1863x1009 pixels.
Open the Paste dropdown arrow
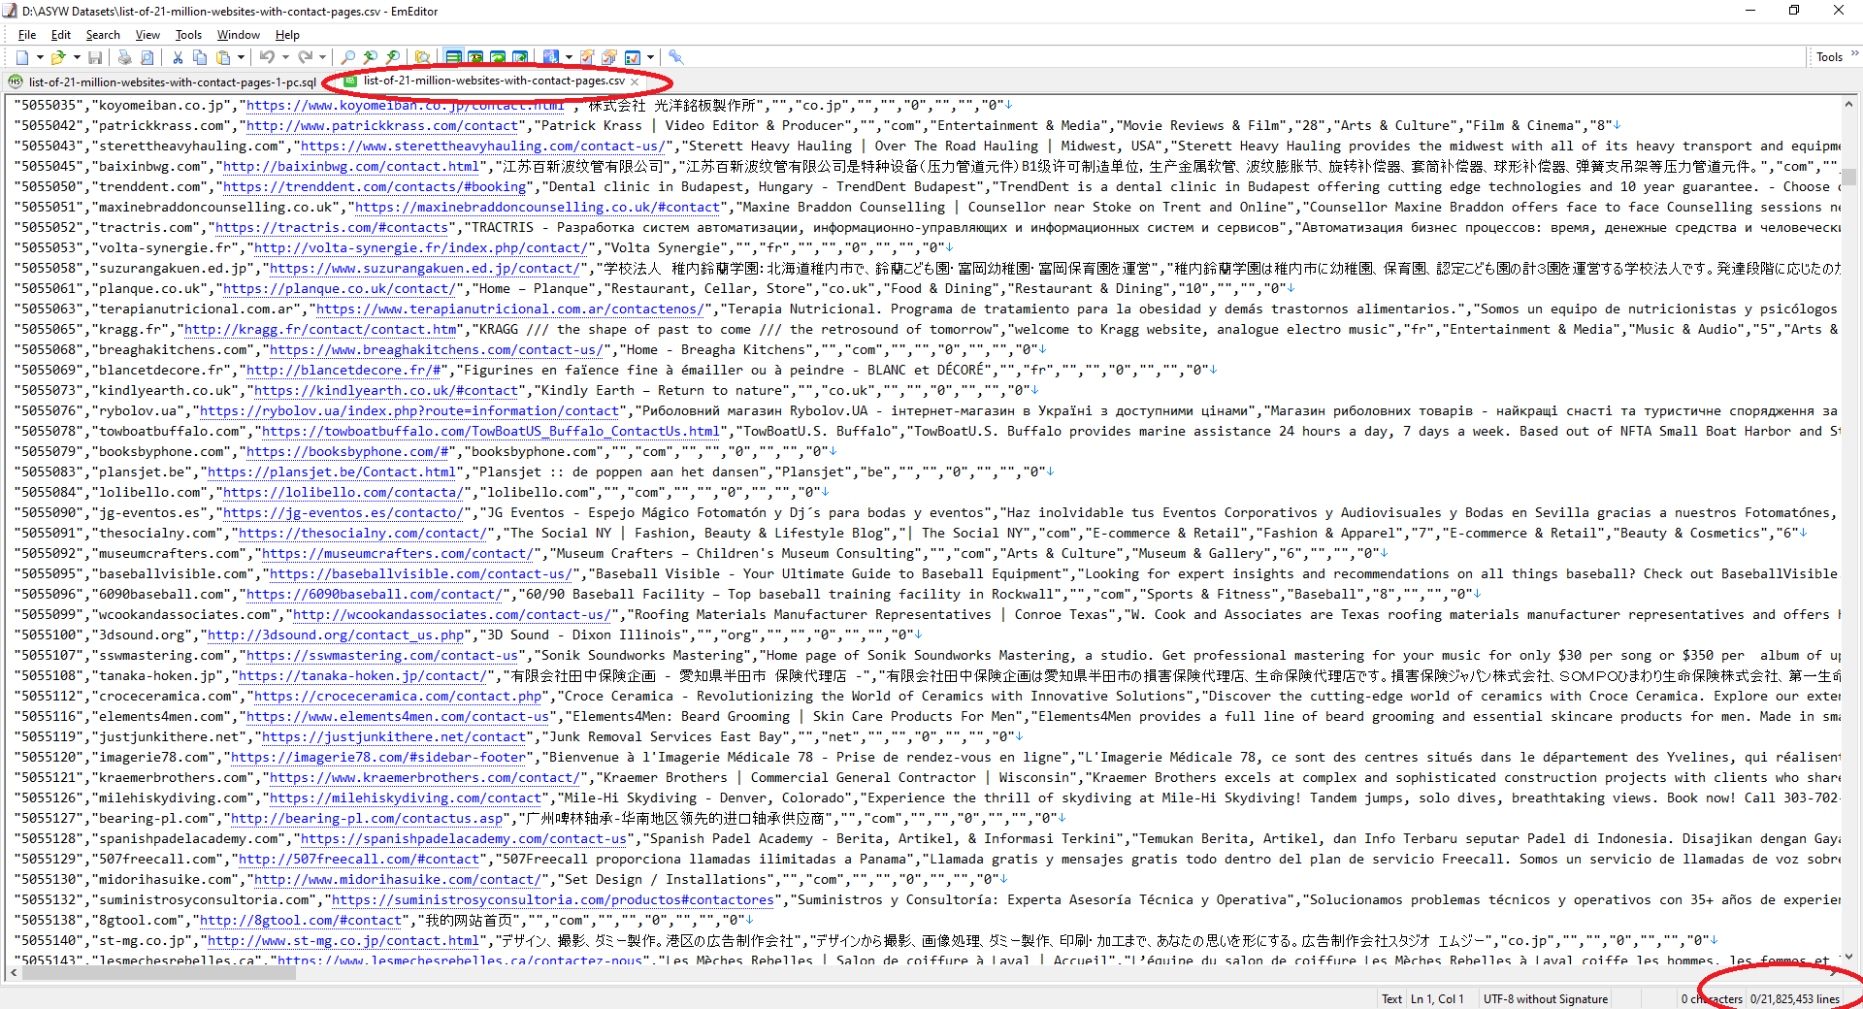(x=240, y=57)
